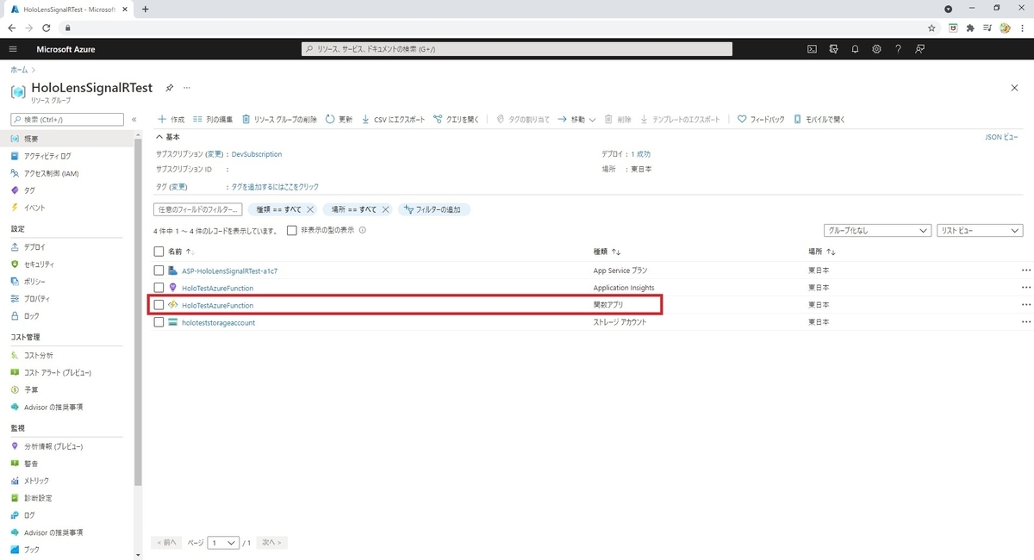Click the top Azure search bar
Screen dimensions: 1034x560
pyautogui.click(x=517, y=49)
